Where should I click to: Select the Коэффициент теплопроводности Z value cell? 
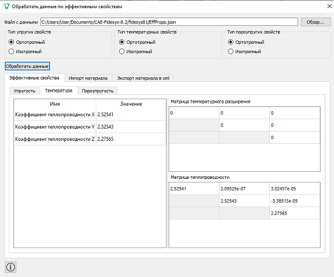pyautogui.click(x=131, y=139)
